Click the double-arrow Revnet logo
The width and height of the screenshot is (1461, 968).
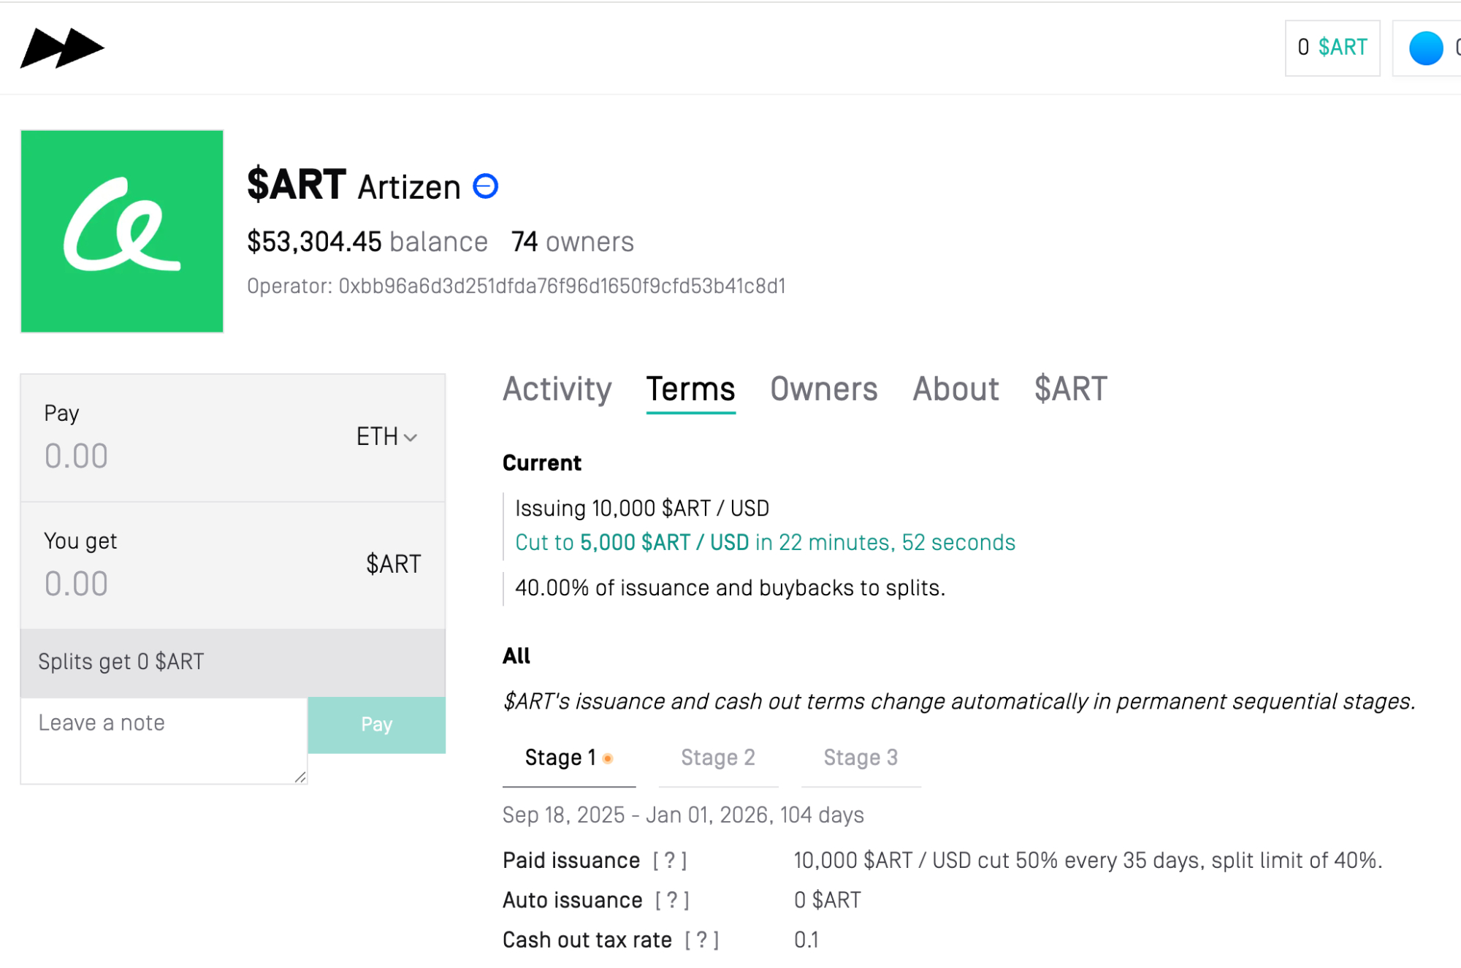pyautogui.click(x=62, y=48)
